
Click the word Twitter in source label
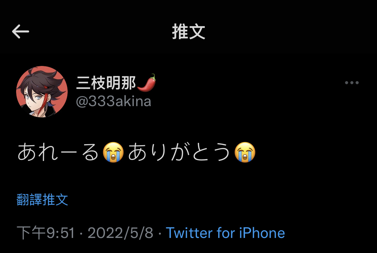pyautogui.click(x=189, y=233)
